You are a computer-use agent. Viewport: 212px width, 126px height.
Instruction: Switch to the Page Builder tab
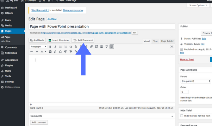click(x=167, y=41)
